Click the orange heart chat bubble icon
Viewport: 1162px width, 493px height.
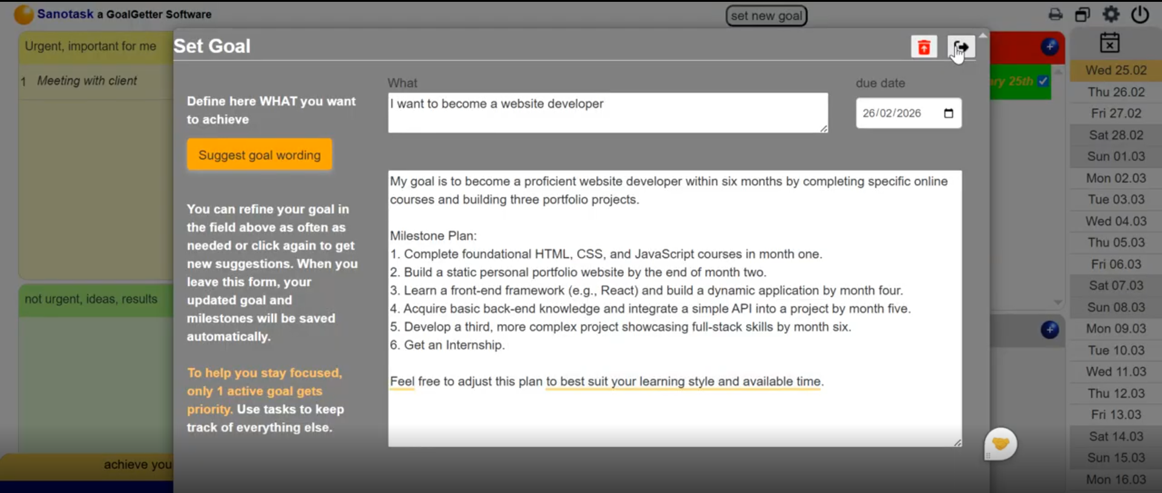[1000, 444]
